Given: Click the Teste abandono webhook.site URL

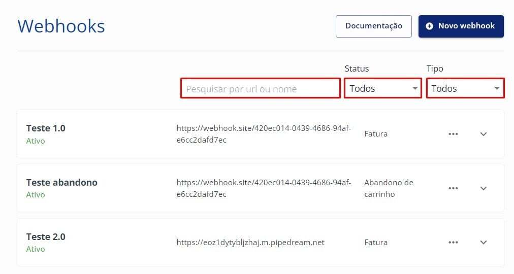Looking at the screenshot, I should [264, 188].
